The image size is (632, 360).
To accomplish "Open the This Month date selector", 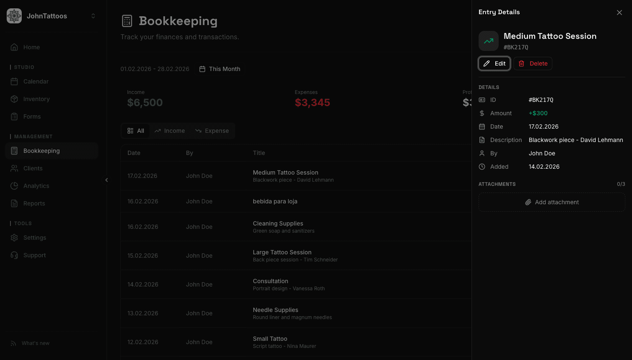I will point(220,68).
